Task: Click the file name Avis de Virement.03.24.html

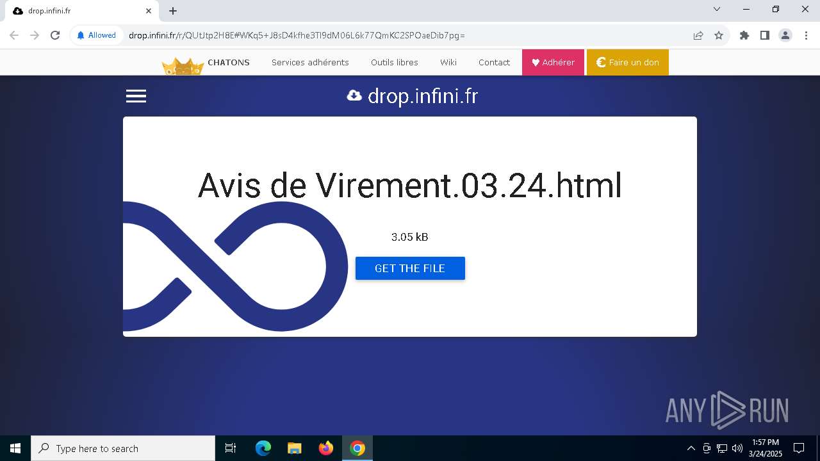Action: pyautogui.click(x=410, y=186)
